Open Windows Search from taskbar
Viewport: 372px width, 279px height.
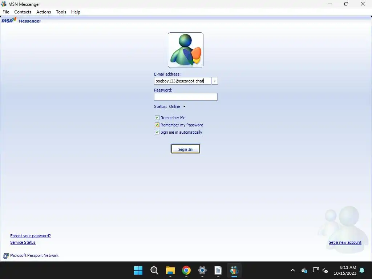(x=154, y=270)
